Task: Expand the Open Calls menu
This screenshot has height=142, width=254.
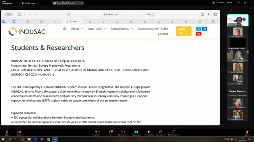Action: pyautogui.click(x=97, y=29)
